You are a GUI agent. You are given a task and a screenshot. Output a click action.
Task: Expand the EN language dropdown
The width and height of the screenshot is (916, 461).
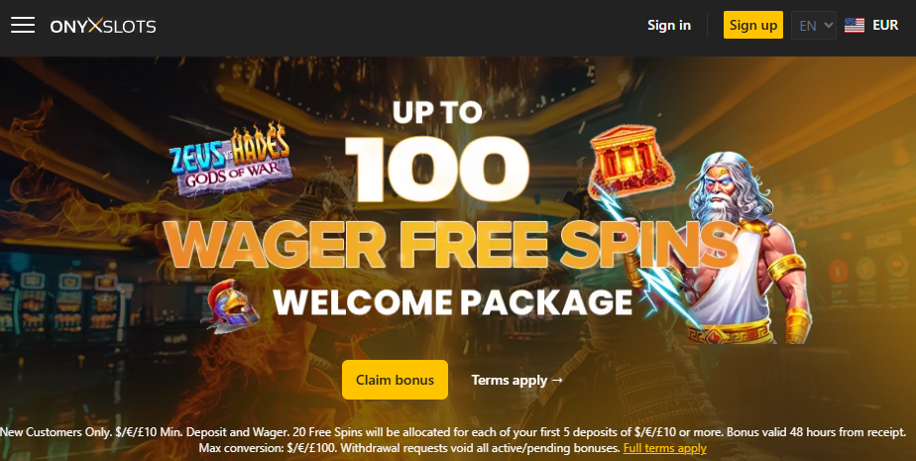pos(813,25)
